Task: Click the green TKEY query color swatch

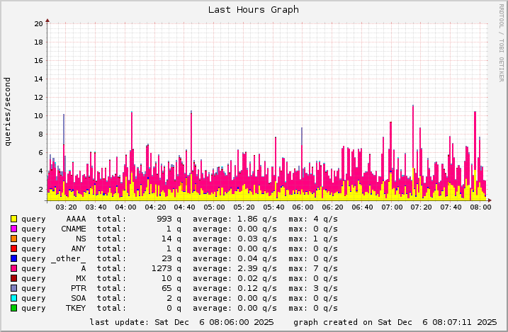Action: coord(13,308)
